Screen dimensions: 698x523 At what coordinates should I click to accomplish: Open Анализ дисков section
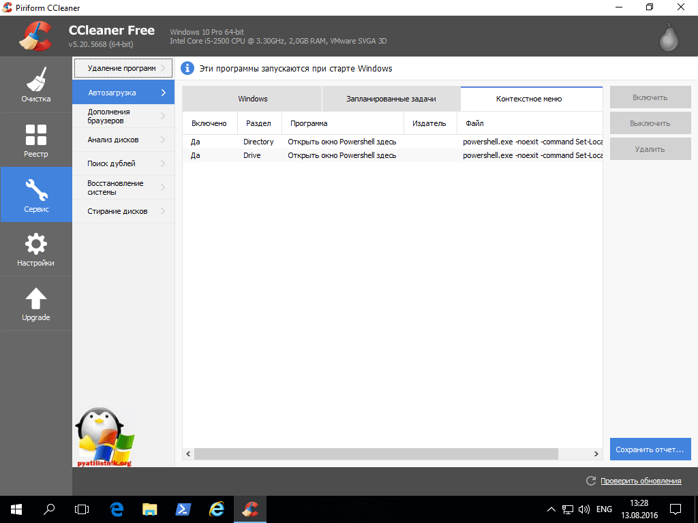123,140
